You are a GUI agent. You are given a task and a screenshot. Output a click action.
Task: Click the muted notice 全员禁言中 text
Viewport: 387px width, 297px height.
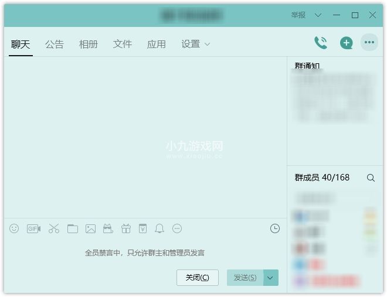point(145,253)
